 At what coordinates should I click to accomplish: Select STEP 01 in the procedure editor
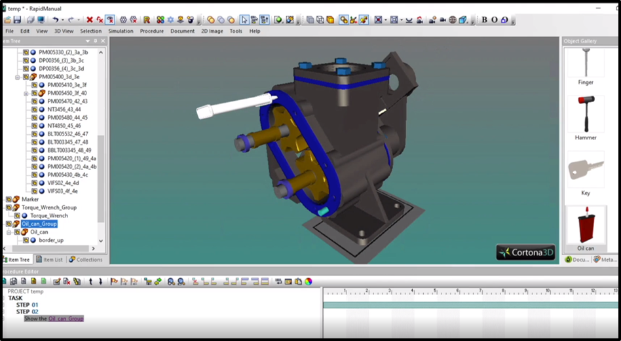(x=28, y=305)
